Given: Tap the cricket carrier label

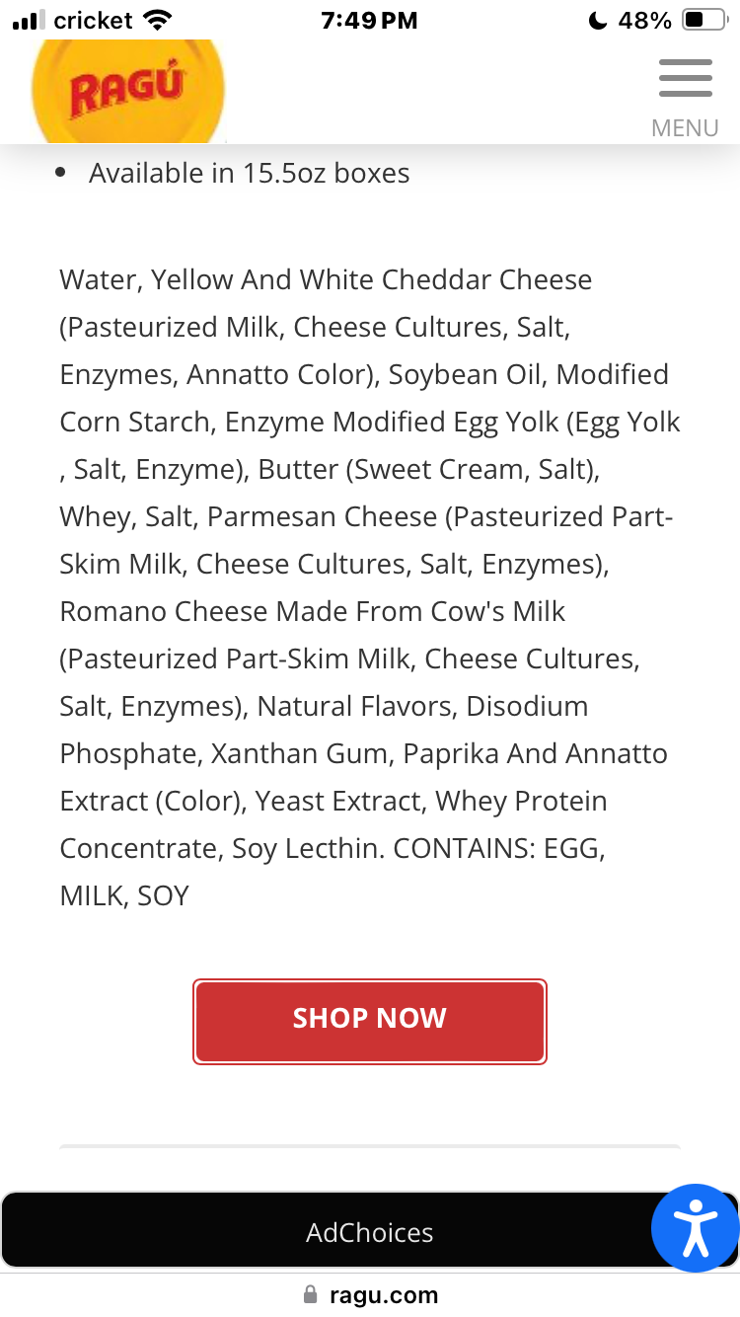Looking at the screenshot, I should coord(93,20).
